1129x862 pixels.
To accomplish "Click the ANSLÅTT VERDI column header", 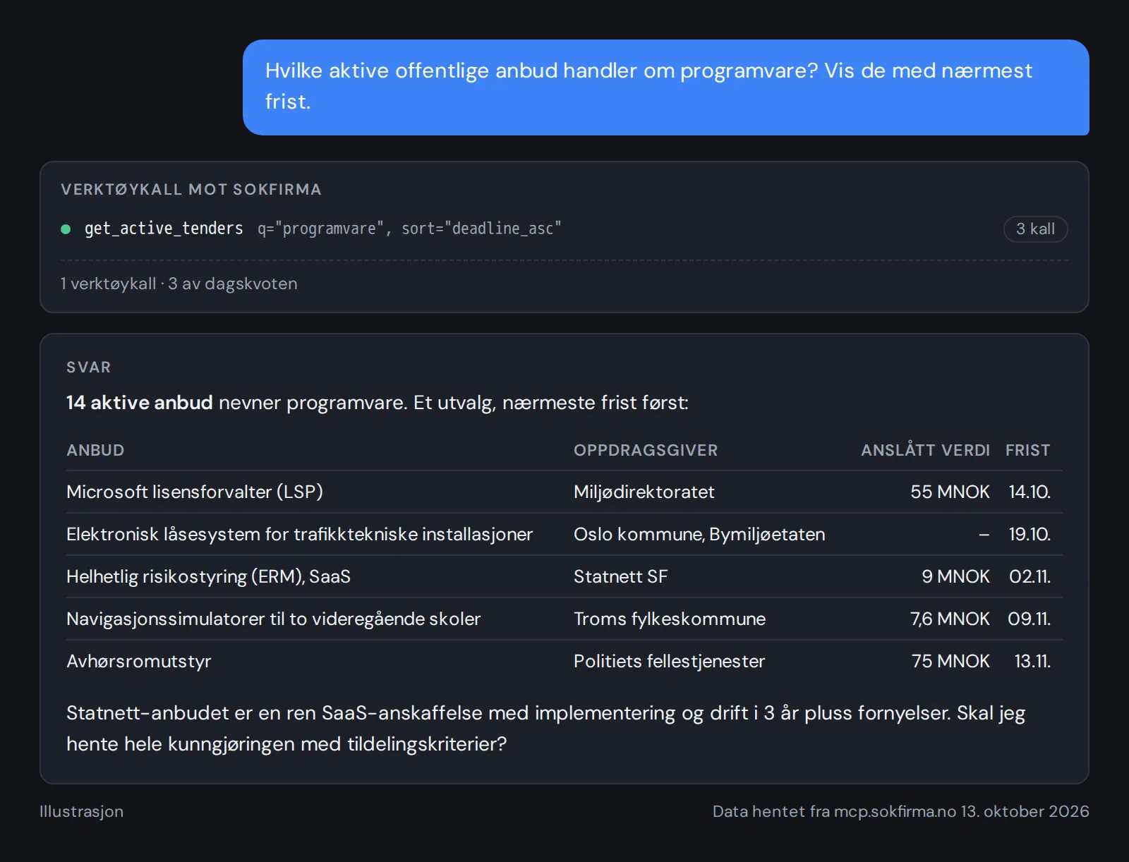I will 925,451.
